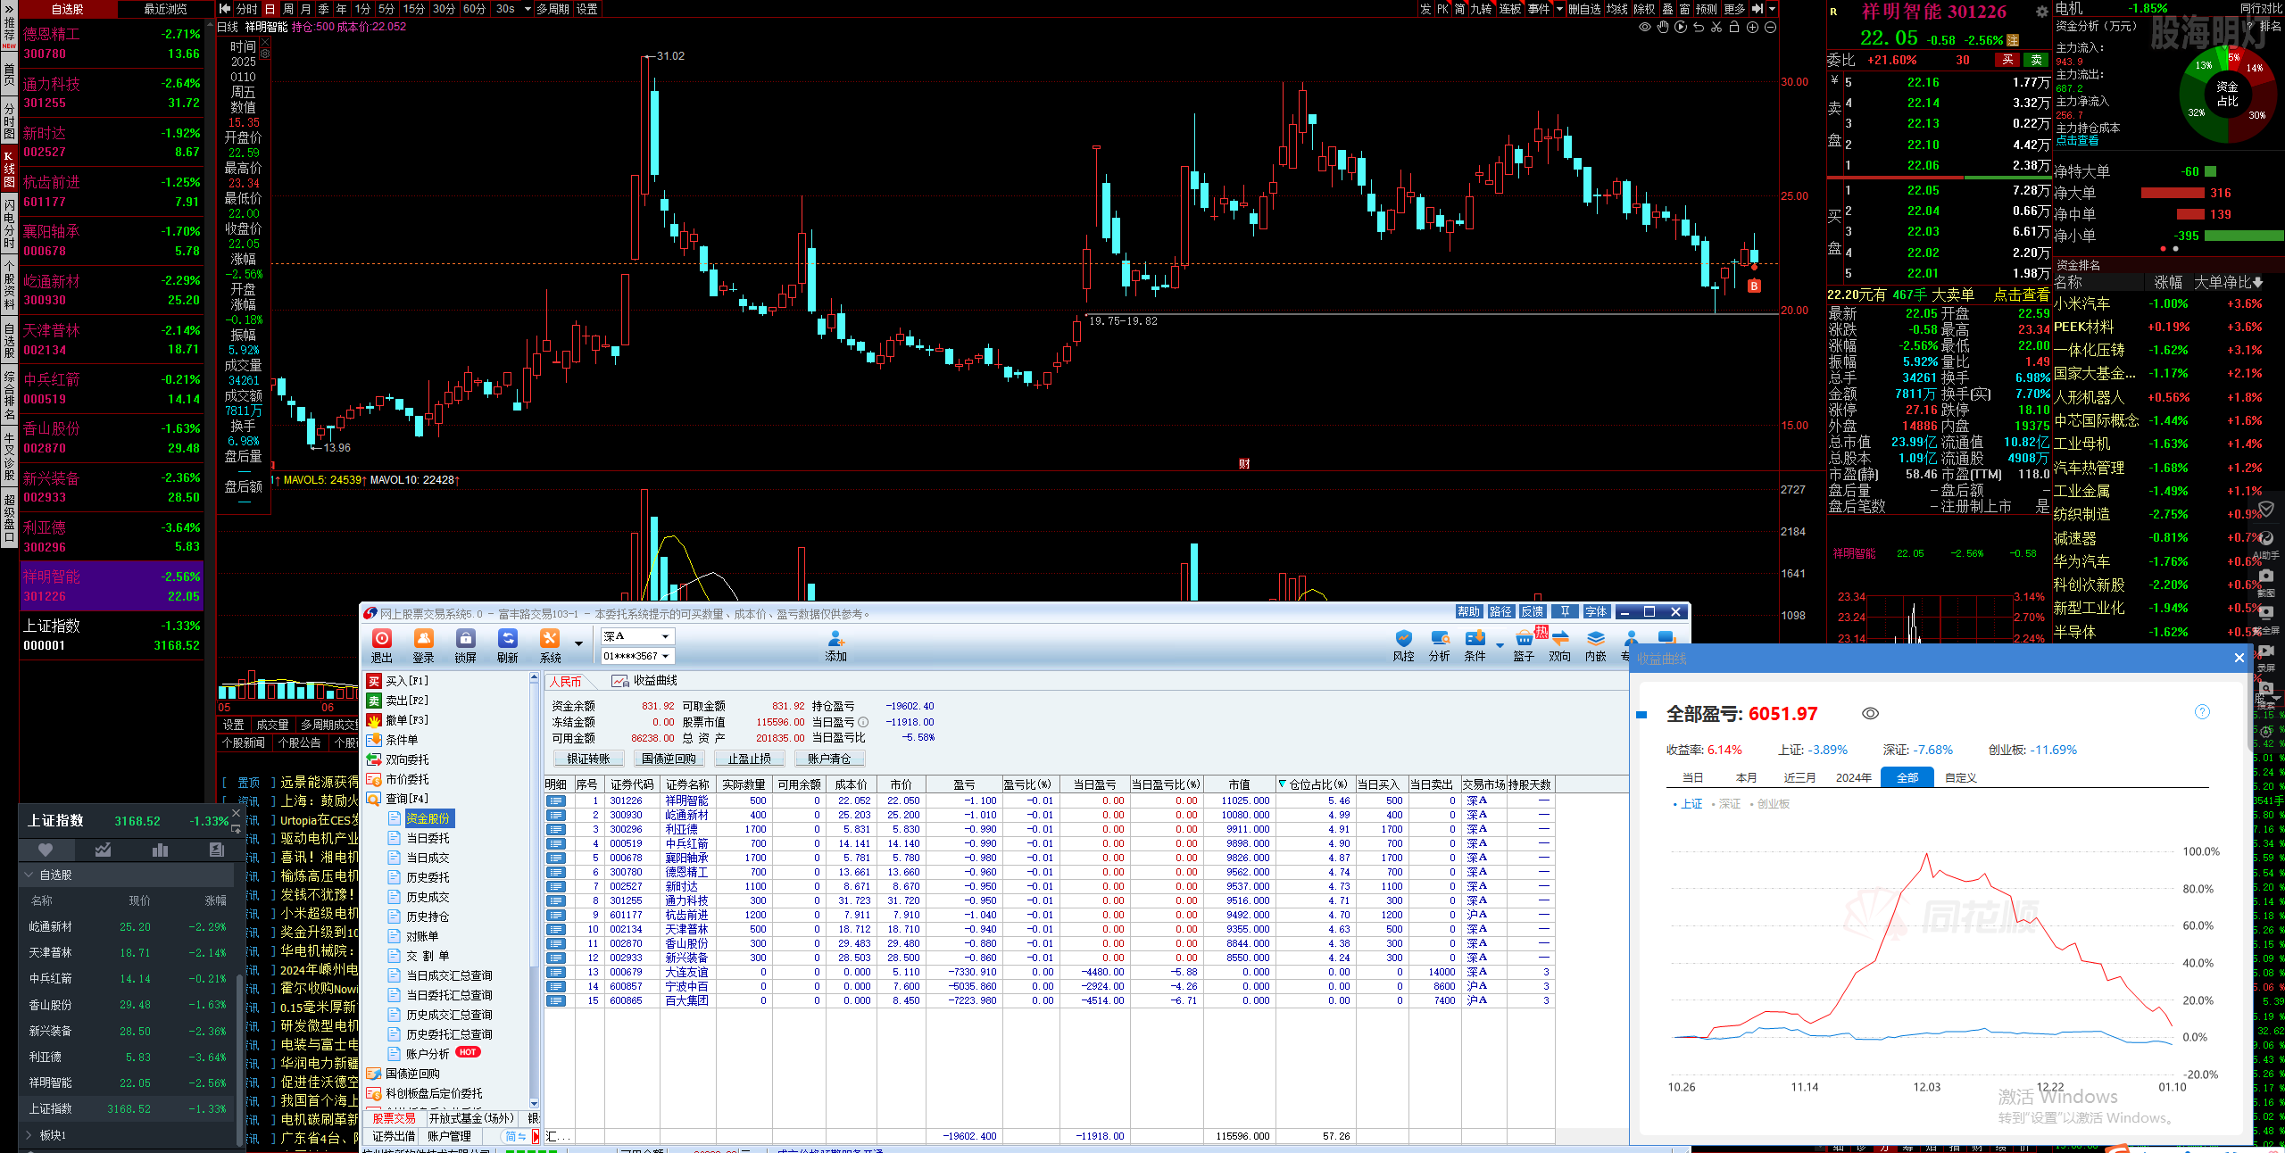This screenshot has width=2285, height=1153.
Task: Open the 风控 risk control icon
Action: (1404, 646)
